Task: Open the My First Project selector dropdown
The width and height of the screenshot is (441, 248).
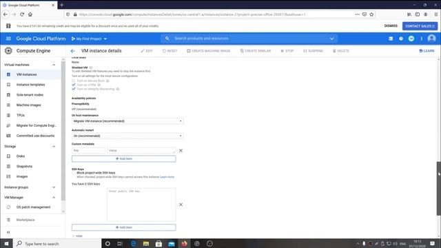Action: pyautogui.click(x=89, y=39)
